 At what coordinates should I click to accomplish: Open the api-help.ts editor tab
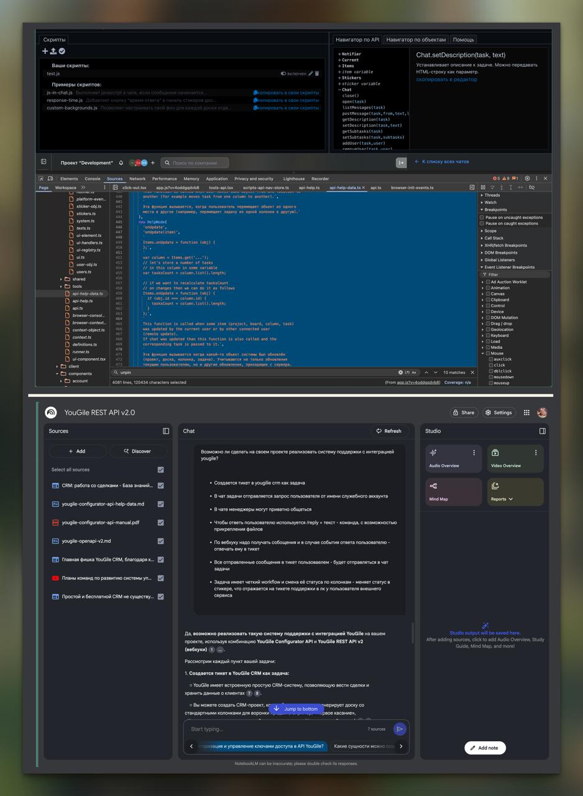click(309, 187)
